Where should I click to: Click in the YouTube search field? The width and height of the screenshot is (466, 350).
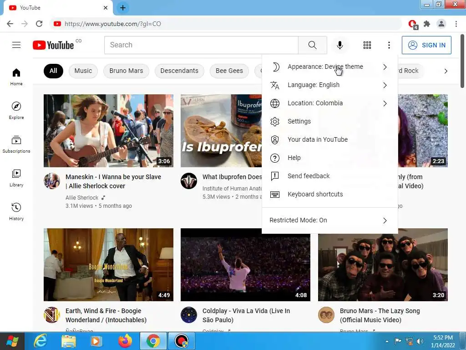pos(201,45)
